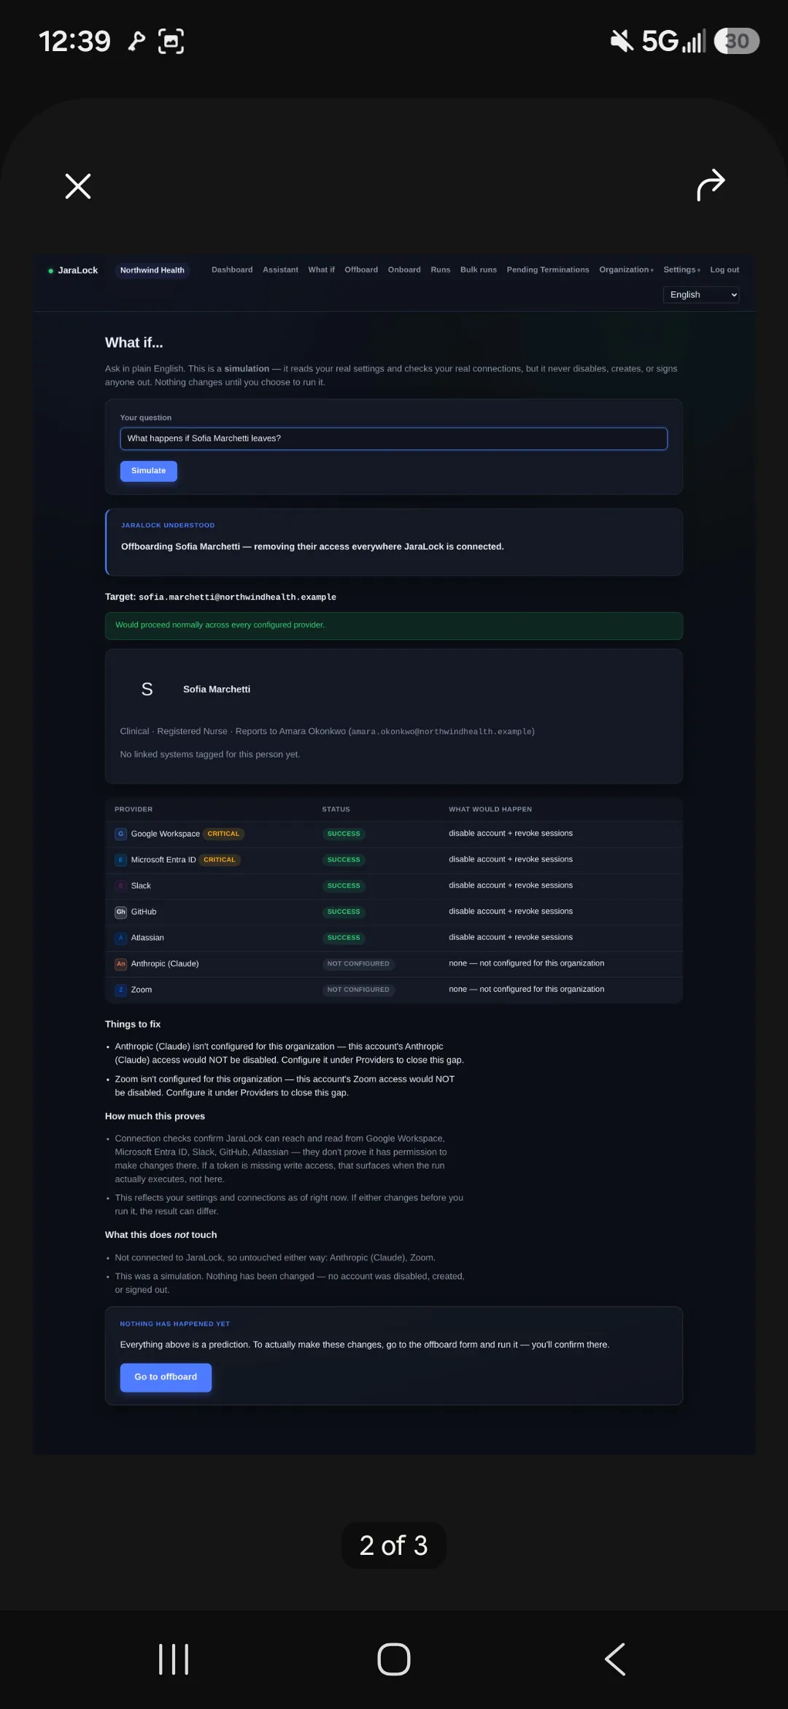
Task: Tap the battery indicator showing 30
Action: pyautogui.click(x=737, y=41)
